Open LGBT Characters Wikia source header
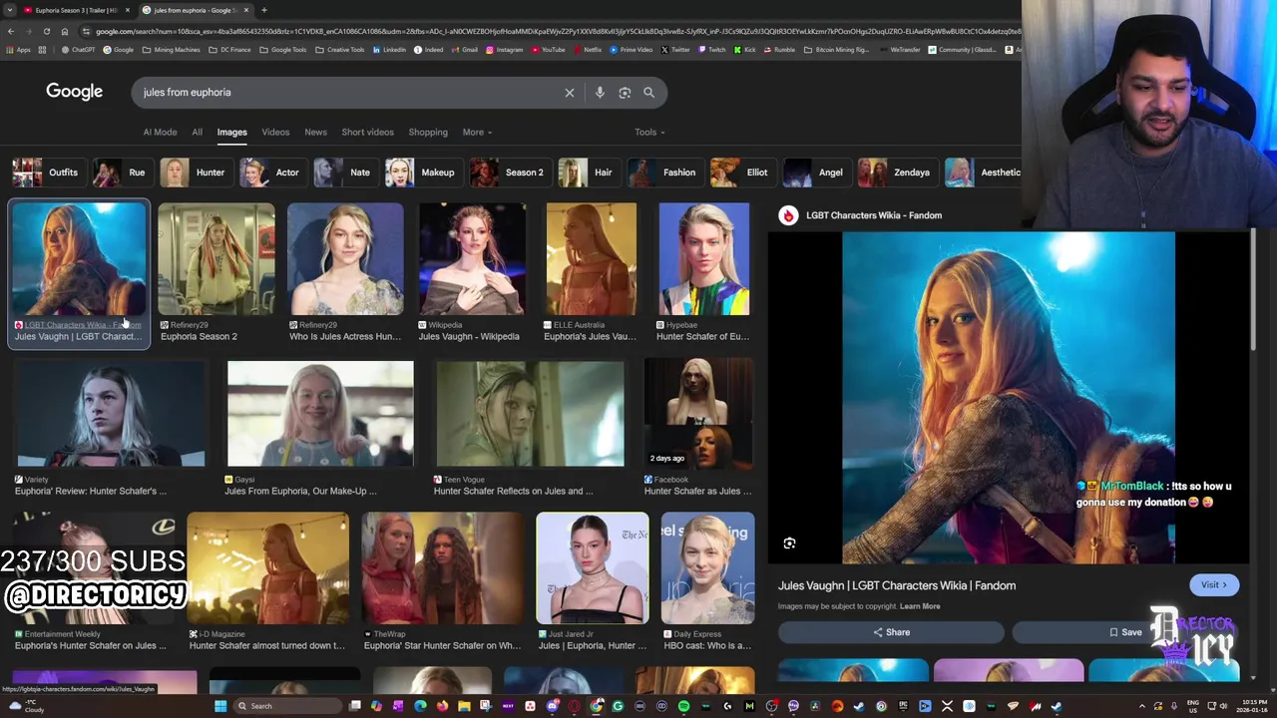Viewport: 1277px width, 718px height. [x=874, y=215]
